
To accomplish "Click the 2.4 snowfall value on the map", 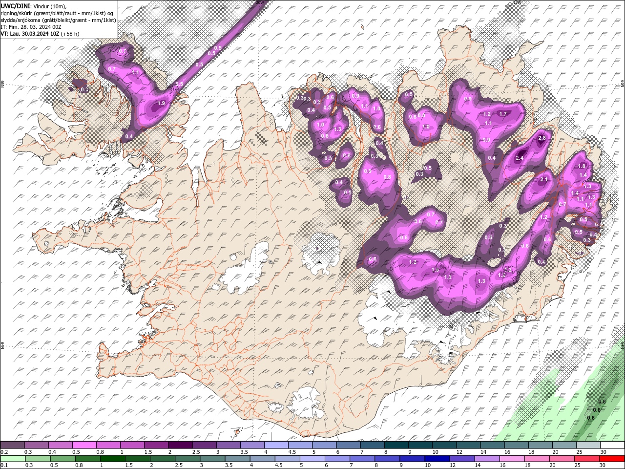I will pyautogui.click(x=520, y=158).
